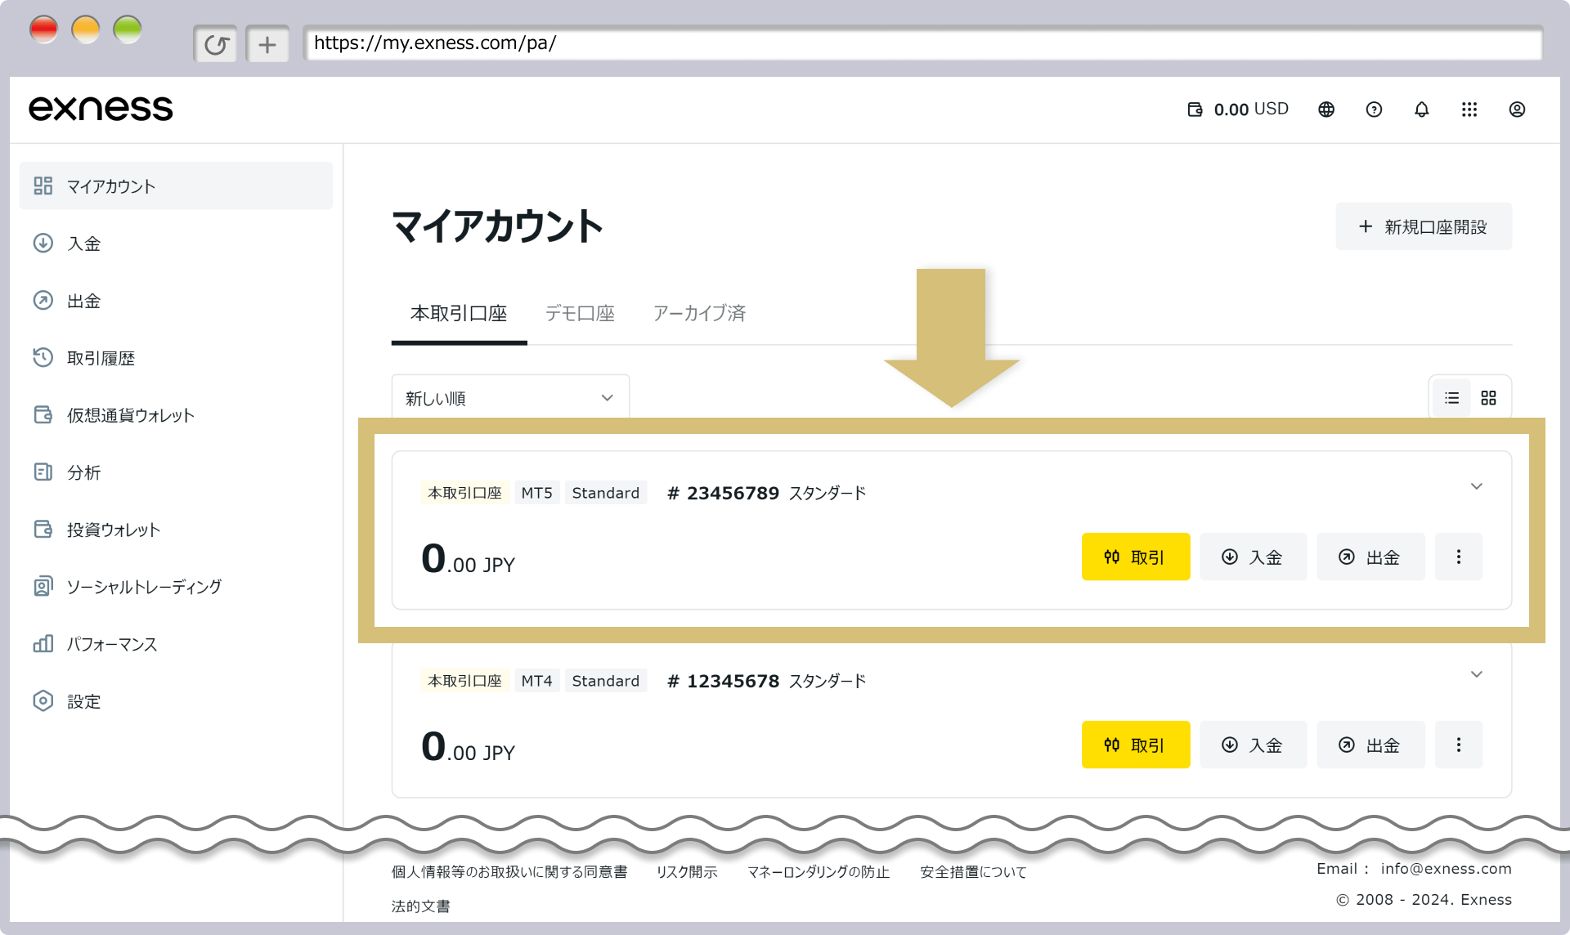This screenshot has width=1570, height=935.
Task: Open 分析 in the sidebar
Action: (x=176, y=472)
